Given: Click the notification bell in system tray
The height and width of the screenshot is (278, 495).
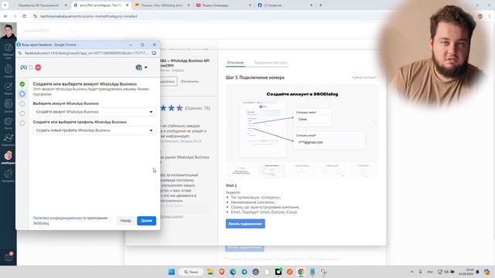Looking at the screenshot, I should [x=478, y=272].
